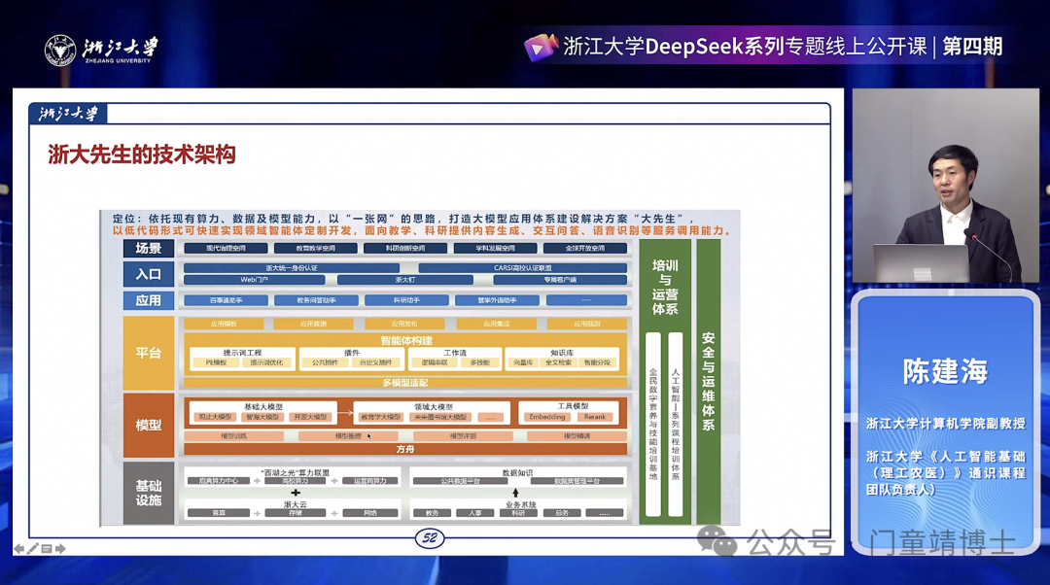Click the 培训与运营体系 green column heading
The height and width of the screenshot is (585, 1050).
point(665,287)
